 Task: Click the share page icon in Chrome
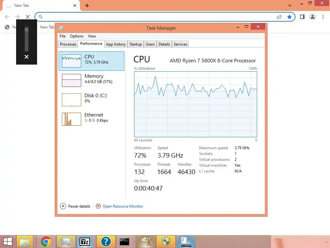point(279,17)
